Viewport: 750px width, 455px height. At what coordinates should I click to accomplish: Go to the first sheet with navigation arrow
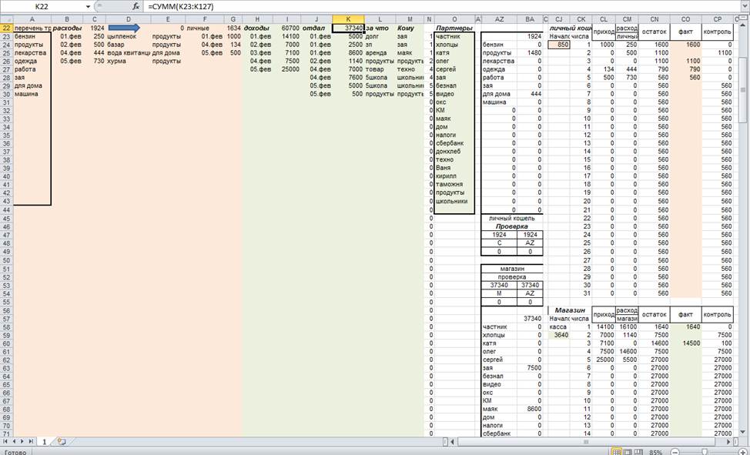pyautogui.click(x=5, y=442)
